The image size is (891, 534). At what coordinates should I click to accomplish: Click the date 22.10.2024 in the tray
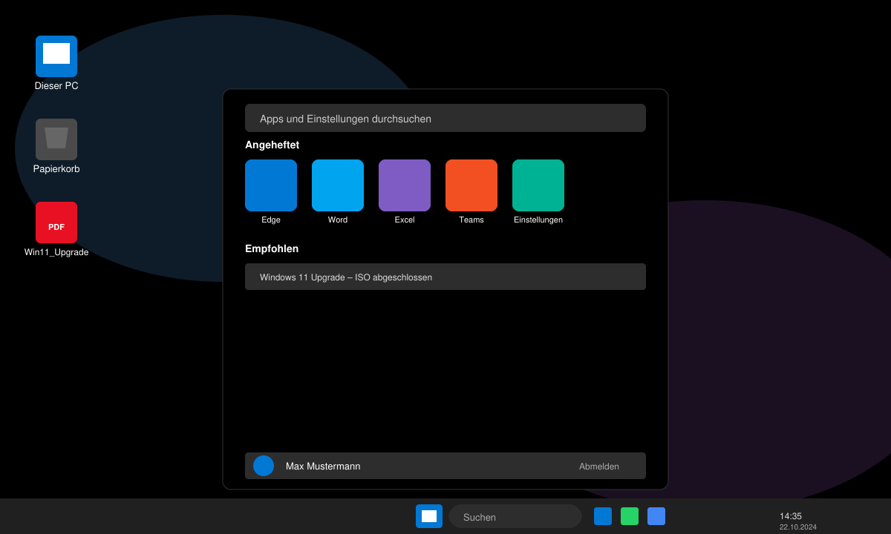[798, 527]
